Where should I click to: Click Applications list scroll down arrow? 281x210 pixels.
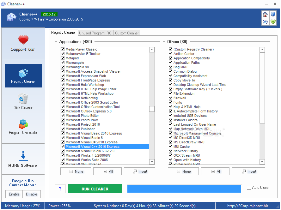152,162
